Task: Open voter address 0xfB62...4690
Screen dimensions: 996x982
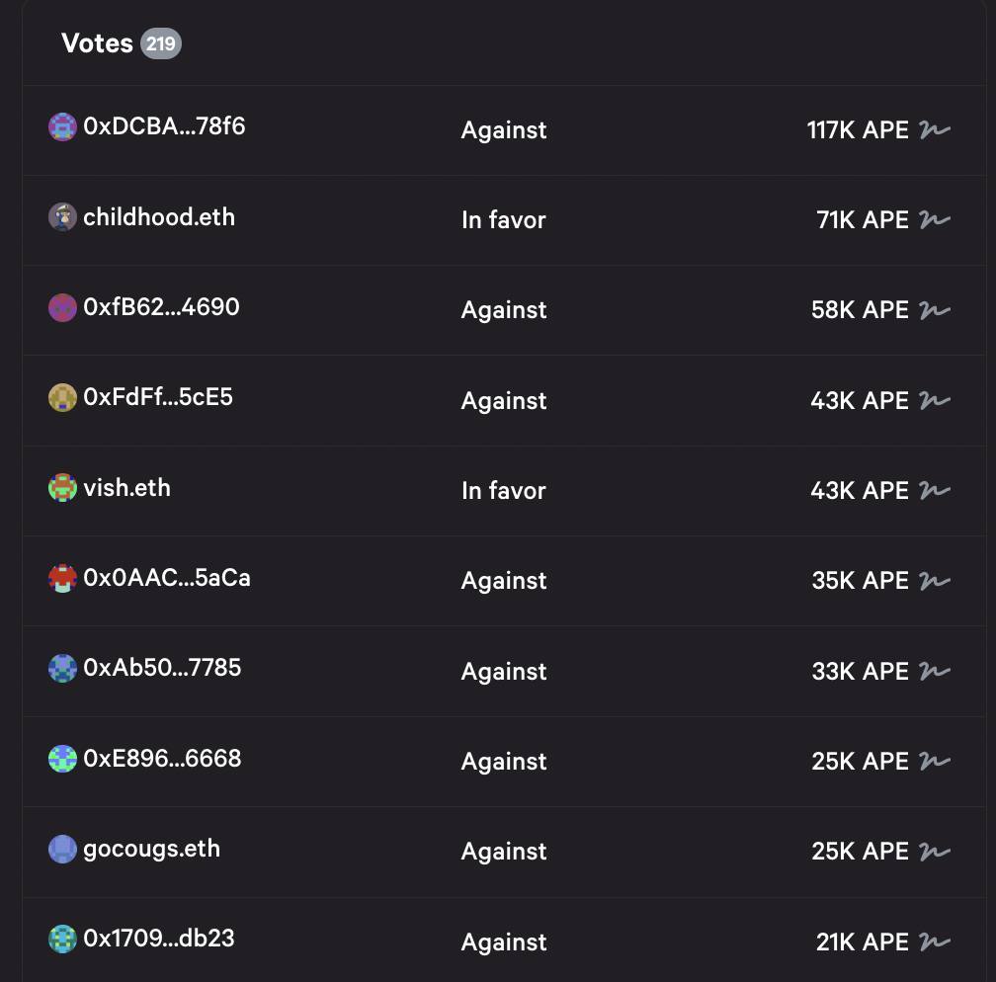Action: (161, 307)
